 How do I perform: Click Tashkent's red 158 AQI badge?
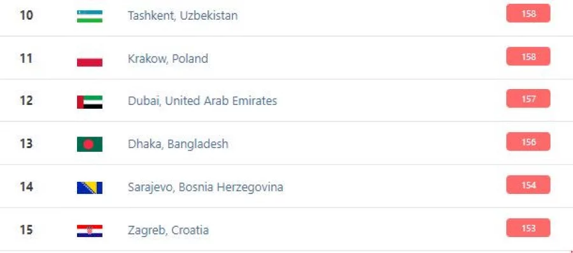point(528,13)
